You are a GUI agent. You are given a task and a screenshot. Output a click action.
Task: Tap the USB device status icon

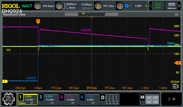click(x=169, y=99)
